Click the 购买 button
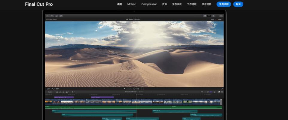This screenshot has width=288, height=120. click(238, 4)
